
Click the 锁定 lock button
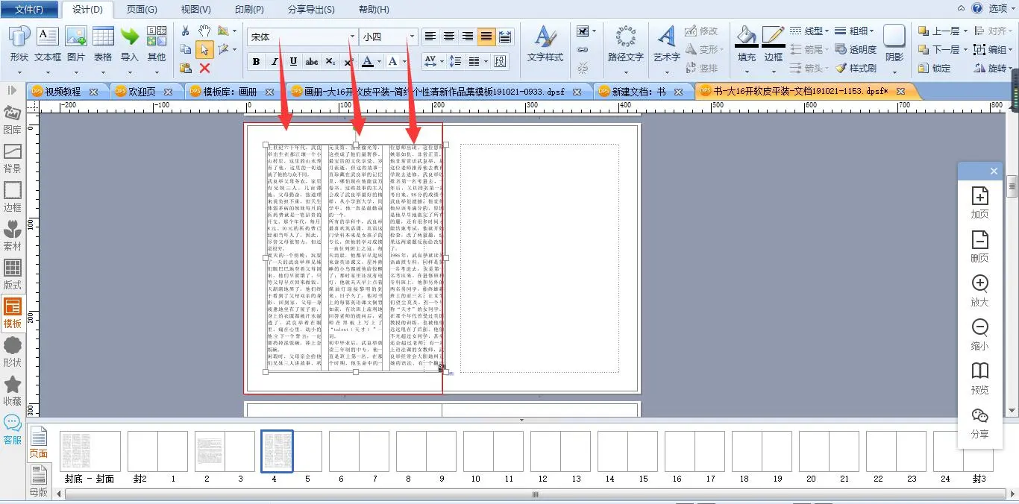pyautogui.click(x=935, y=68)
